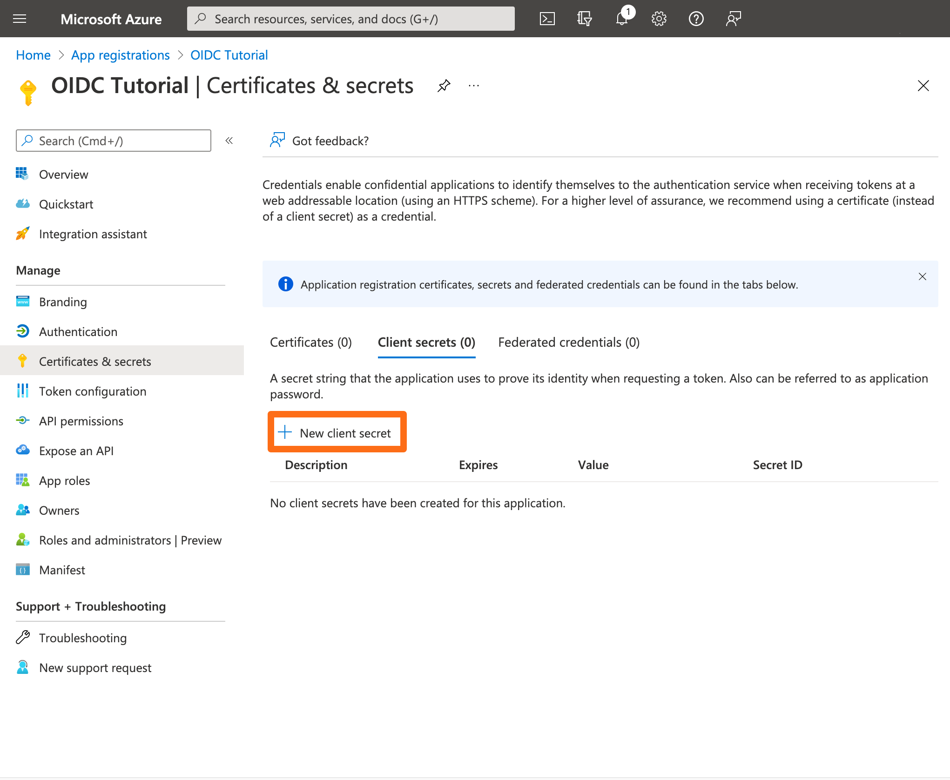Image resolution: width=950 pixels, height=780 pixels.
Task: Open Token configuration menu item
Action: 93,391
